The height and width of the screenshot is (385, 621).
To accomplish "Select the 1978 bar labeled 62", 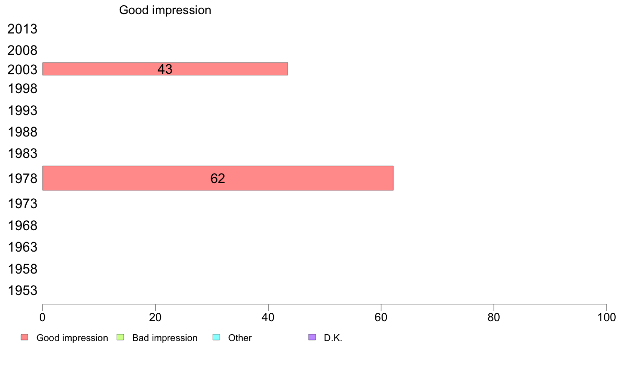I will pyautogui.click(x=218, y=178).
